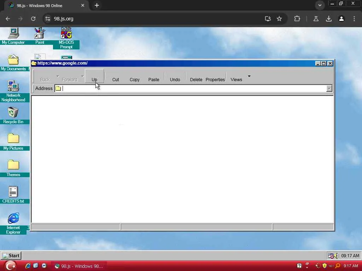Bookmark this page with star icon
Image resolution: width=362 pixels, height=271 pixels.
(279, 19)
